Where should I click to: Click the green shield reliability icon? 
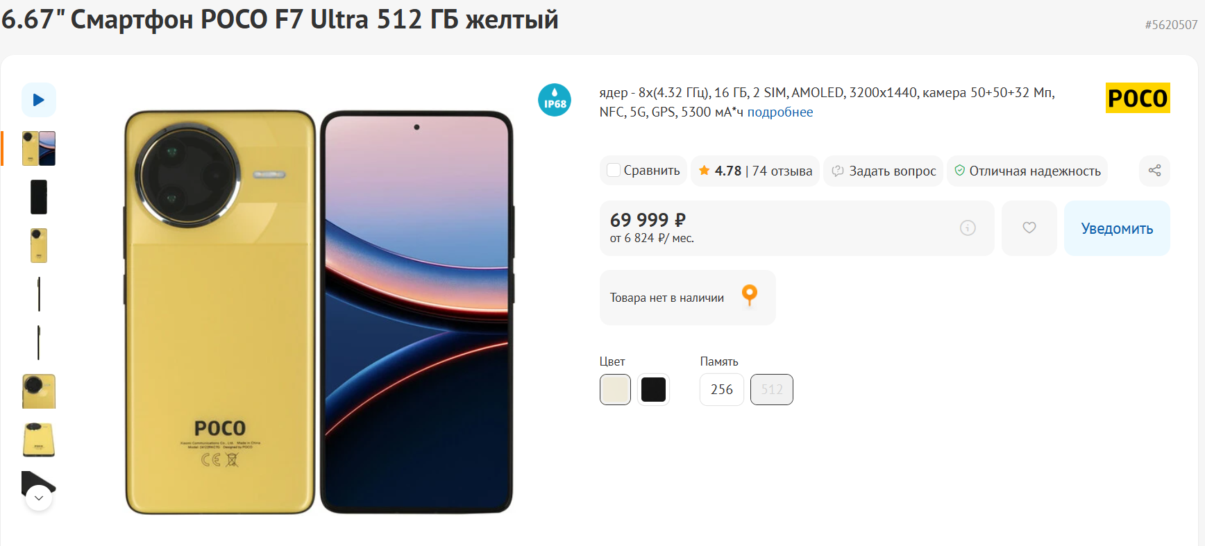coord(959,171)
